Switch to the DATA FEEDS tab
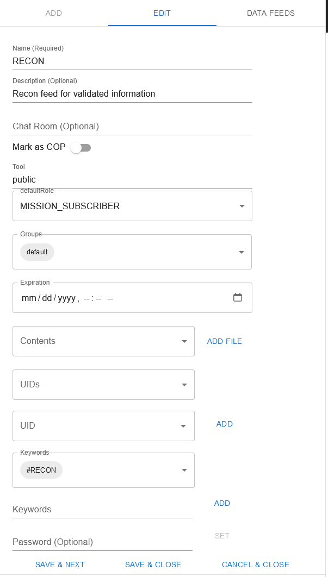The width and height of the screenshot is (328, 577). [270, 13]
